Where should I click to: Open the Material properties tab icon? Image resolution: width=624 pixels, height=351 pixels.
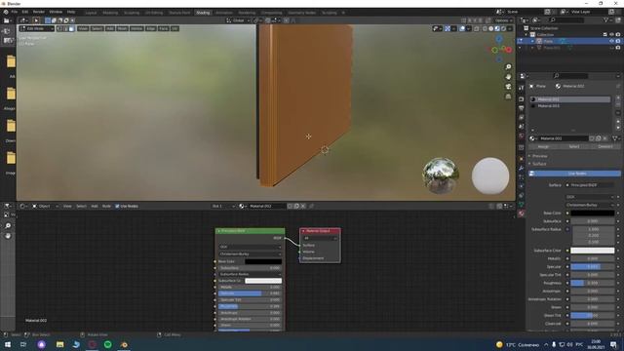[522, 214]
